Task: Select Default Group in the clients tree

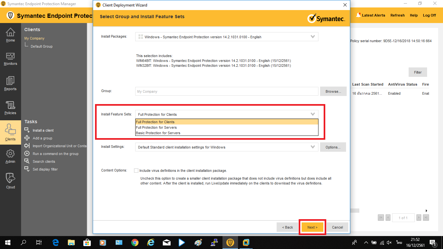Action: point(42,46)
